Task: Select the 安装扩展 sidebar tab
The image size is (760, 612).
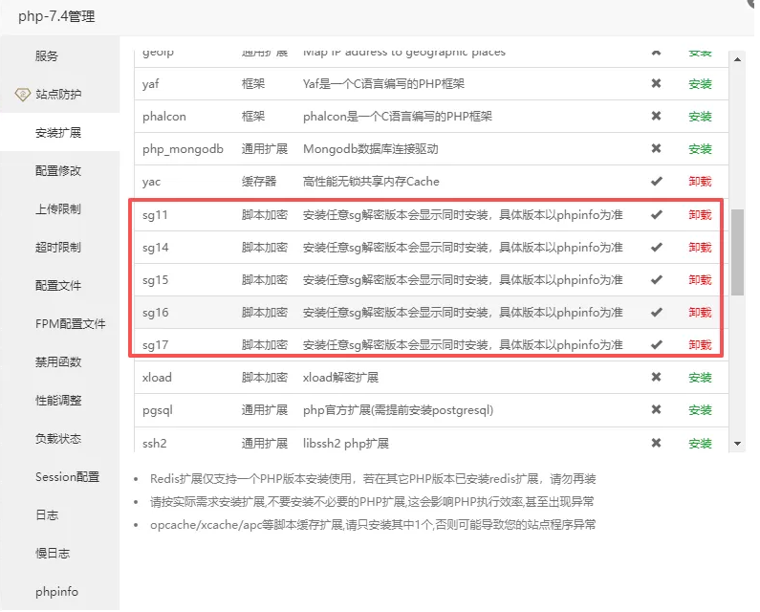Action: 58,132
